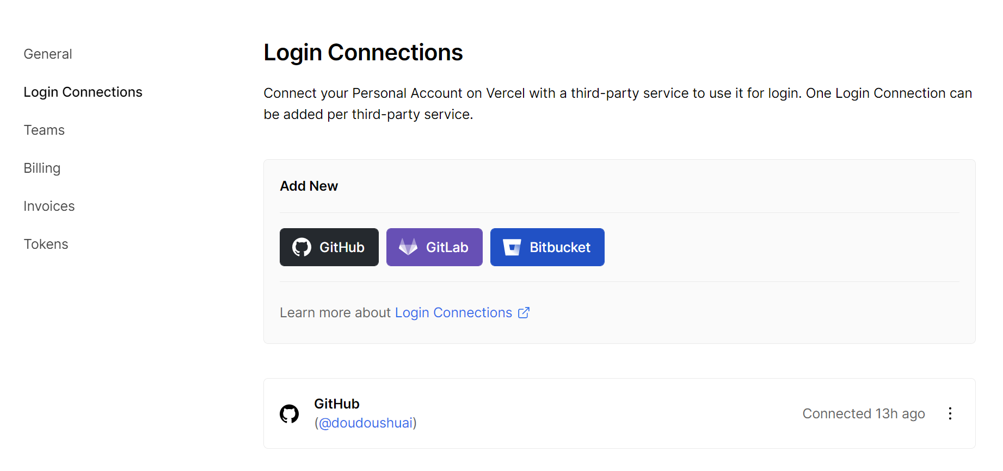
Task: Open Tokens settings
Action: pos(46,244)
